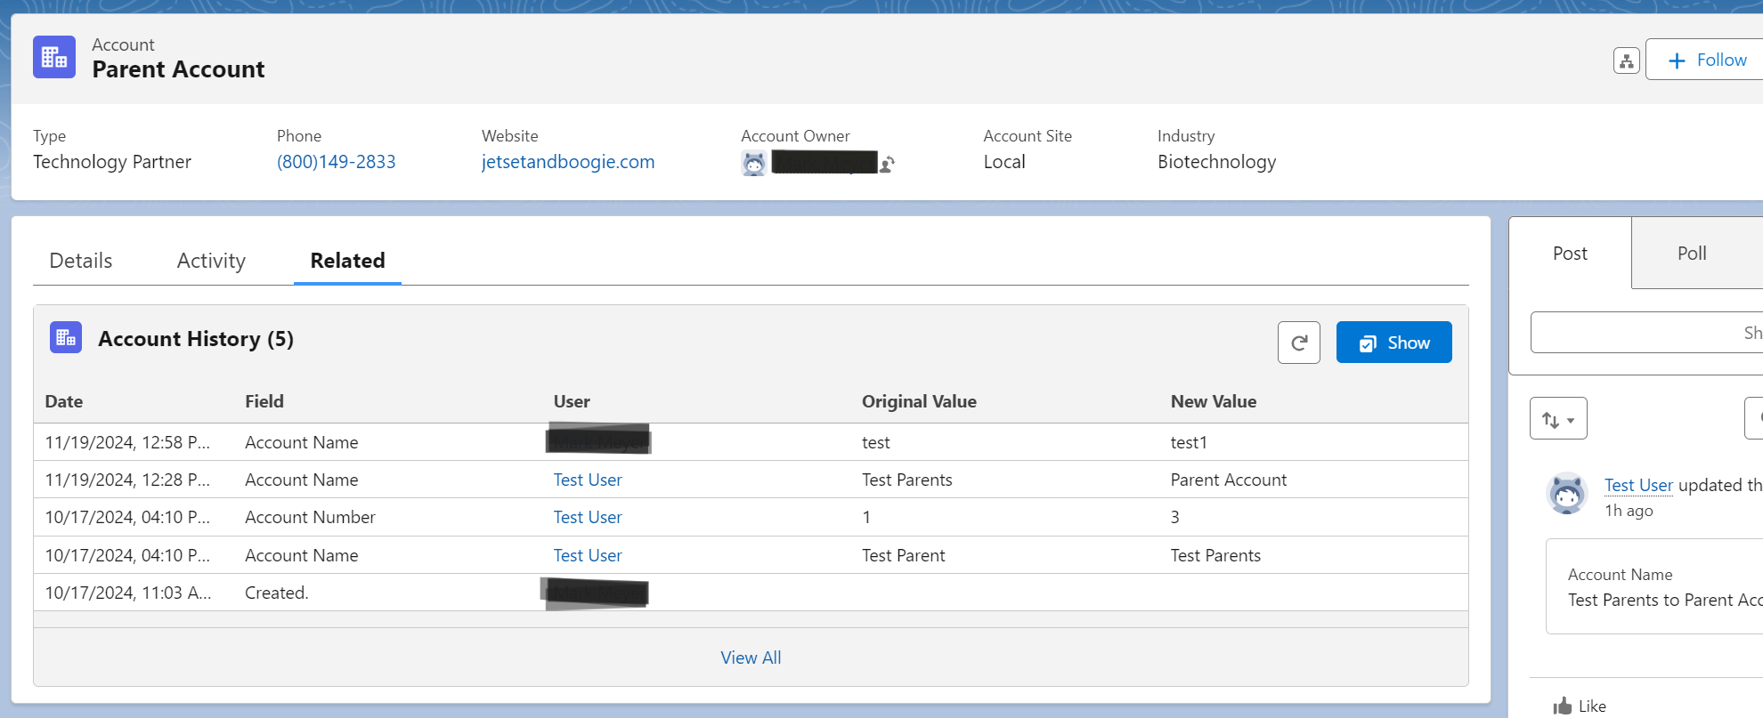Open the View All history link
Image resolution: width=1763 pixels, height=718 pixels.
[751, 657]
